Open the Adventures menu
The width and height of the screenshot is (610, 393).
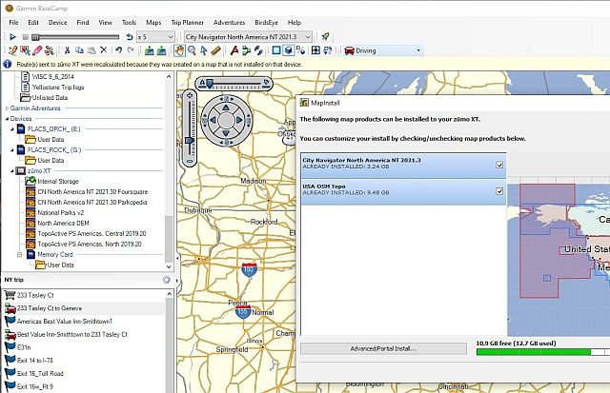(229, 23)
